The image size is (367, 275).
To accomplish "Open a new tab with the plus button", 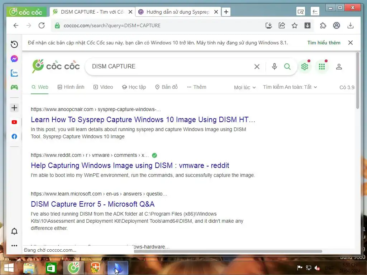I will click(x=226, y=12).
